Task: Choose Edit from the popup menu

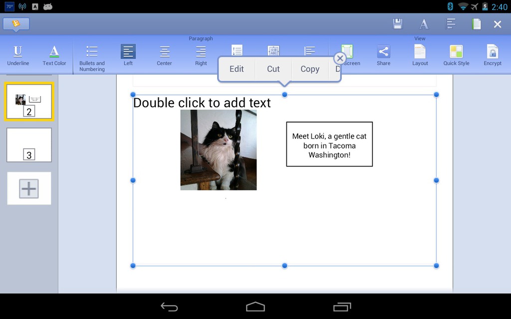Action: [x=237, y=69]
